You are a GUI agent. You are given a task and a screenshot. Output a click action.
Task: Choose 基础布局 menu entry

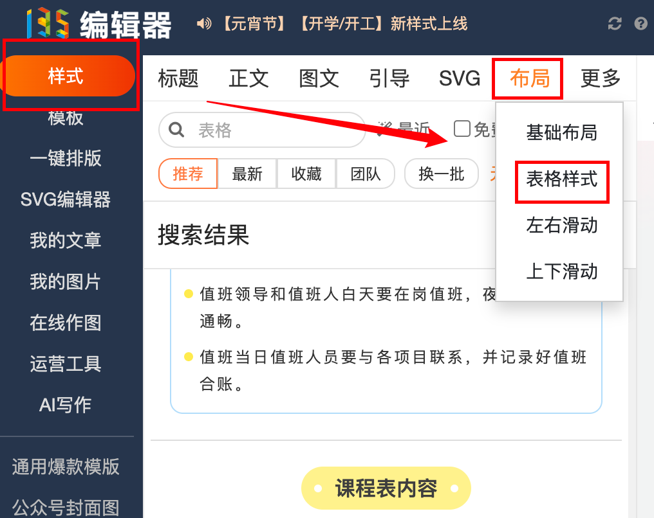(561, 133)
